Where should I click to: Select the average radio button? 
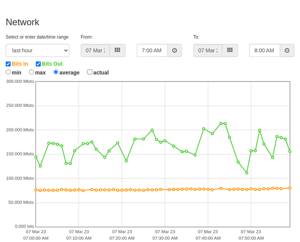click(x=56, y=72)
